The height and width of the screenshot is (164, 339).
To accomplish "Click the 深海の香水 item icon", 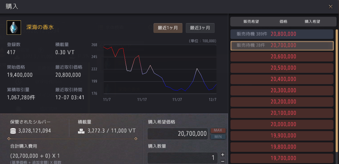I will [14, 27].
